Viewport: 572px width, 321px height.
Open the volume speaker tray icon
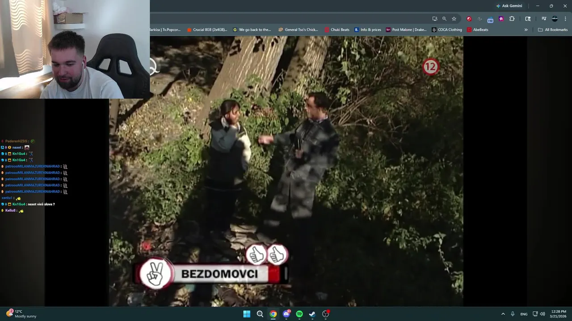(543, 314)
